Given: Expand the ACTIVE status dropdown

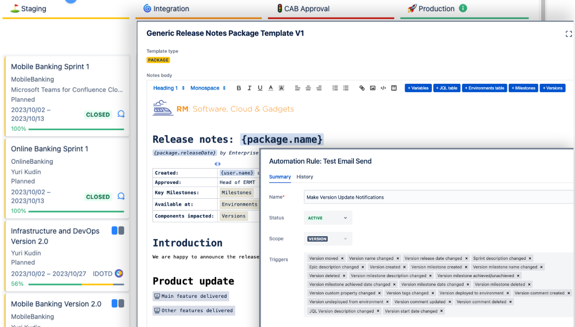Looking at the screenshot, I should tap(328, 218).
